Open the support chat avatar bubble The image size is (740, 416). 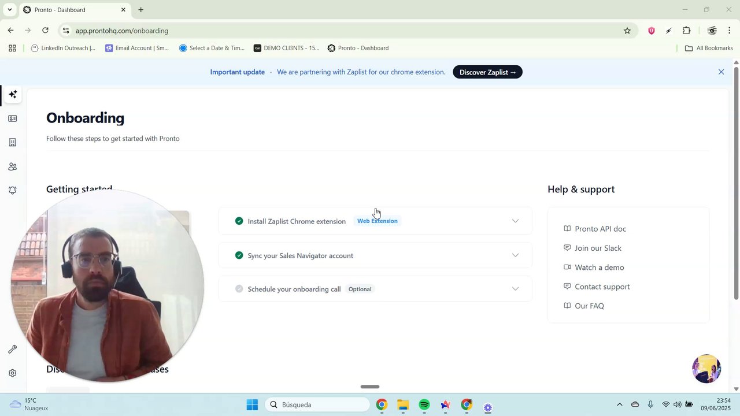(706, 369)
